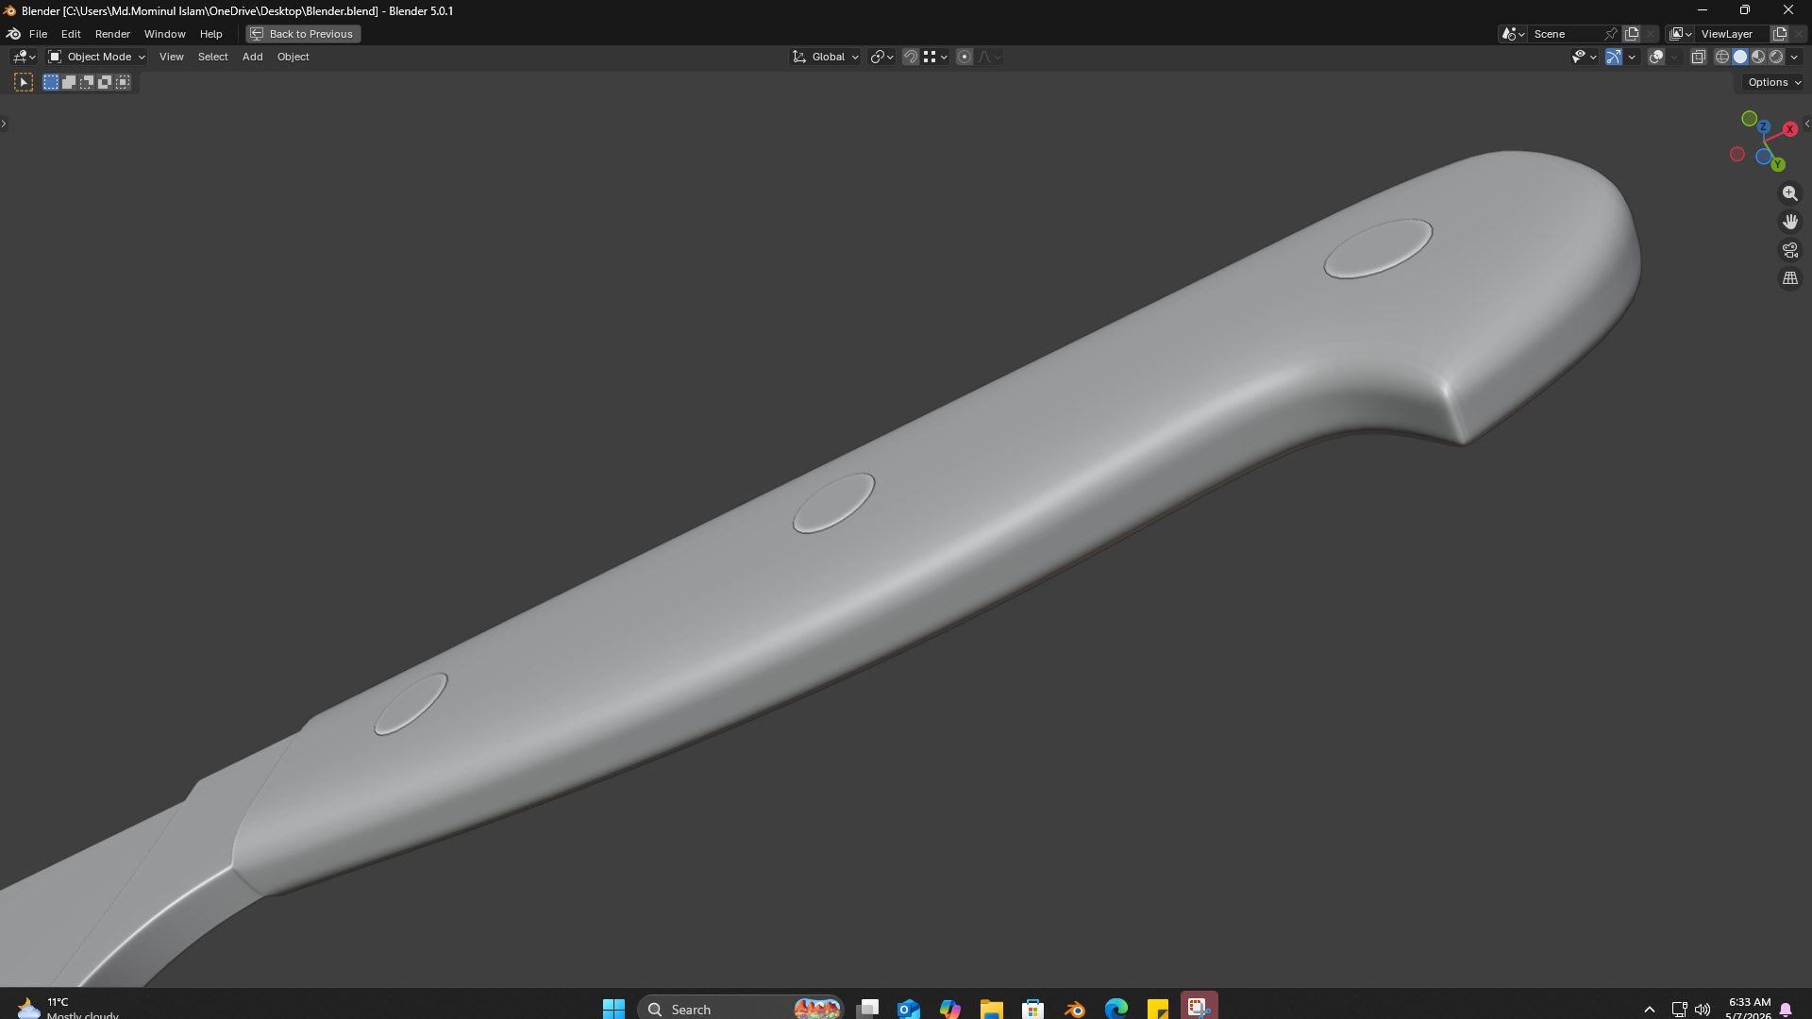This screenshot has width=1812, height=1019.
Task: Open the Add menu in viewport header
Action: pyautogui.click(x=252, y=57)
